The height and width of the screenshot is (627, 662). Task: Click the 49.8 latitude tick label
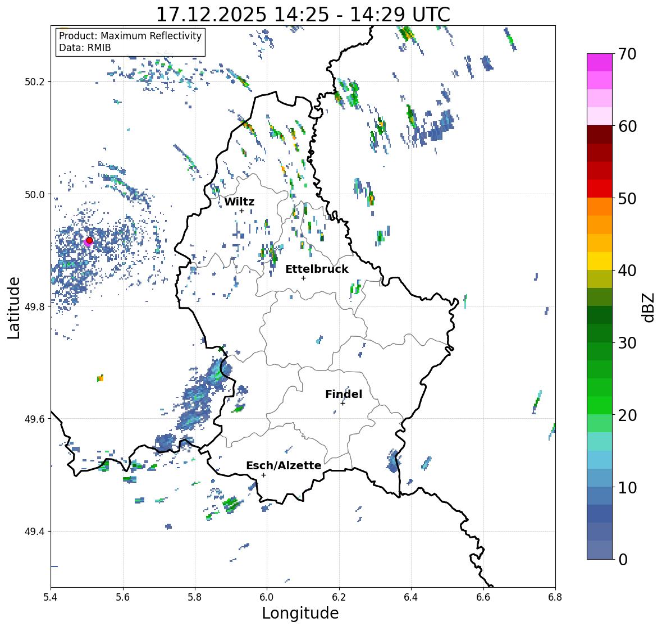35,306
